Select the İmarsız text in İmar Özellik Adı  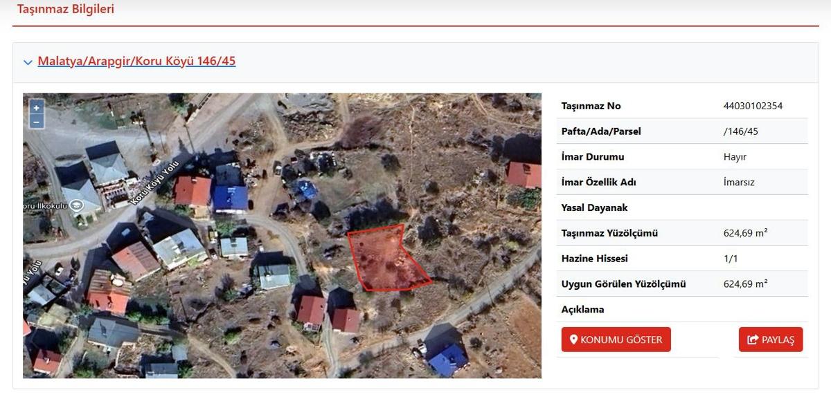pyautogui.click(x=739, y=183)
